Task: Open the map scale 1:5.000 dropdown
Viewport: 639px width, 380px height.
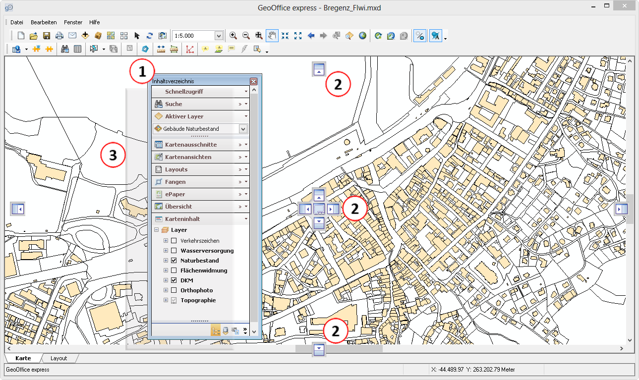Action: click(219, 36)
